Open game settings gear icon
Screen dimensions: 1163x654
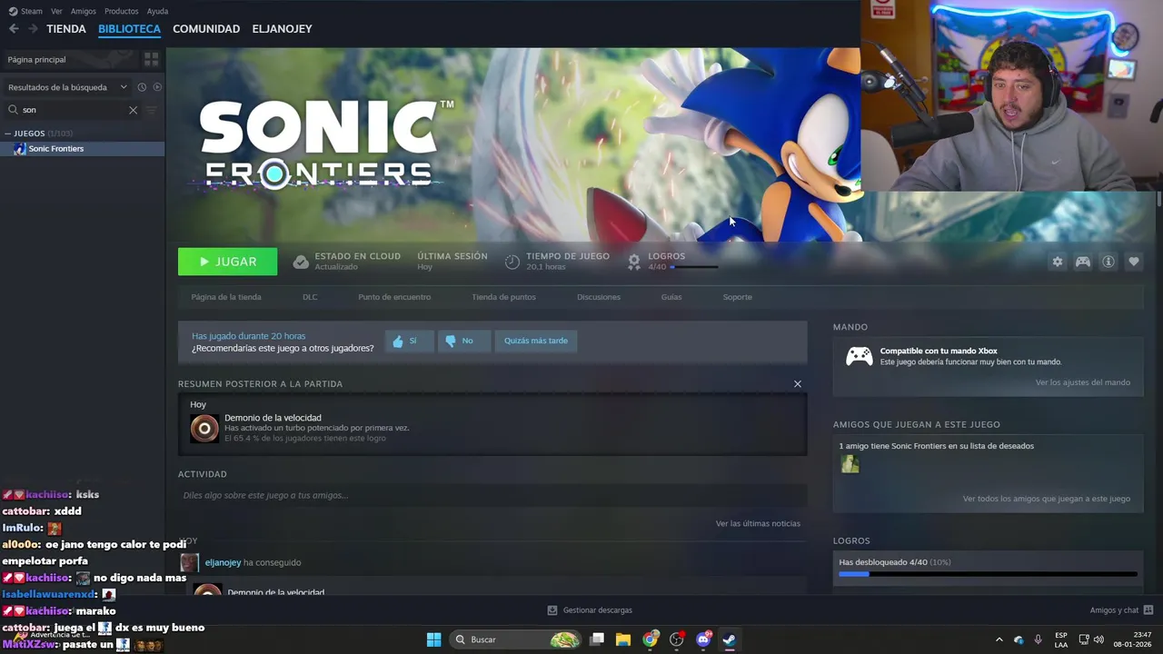[1058, 262]
